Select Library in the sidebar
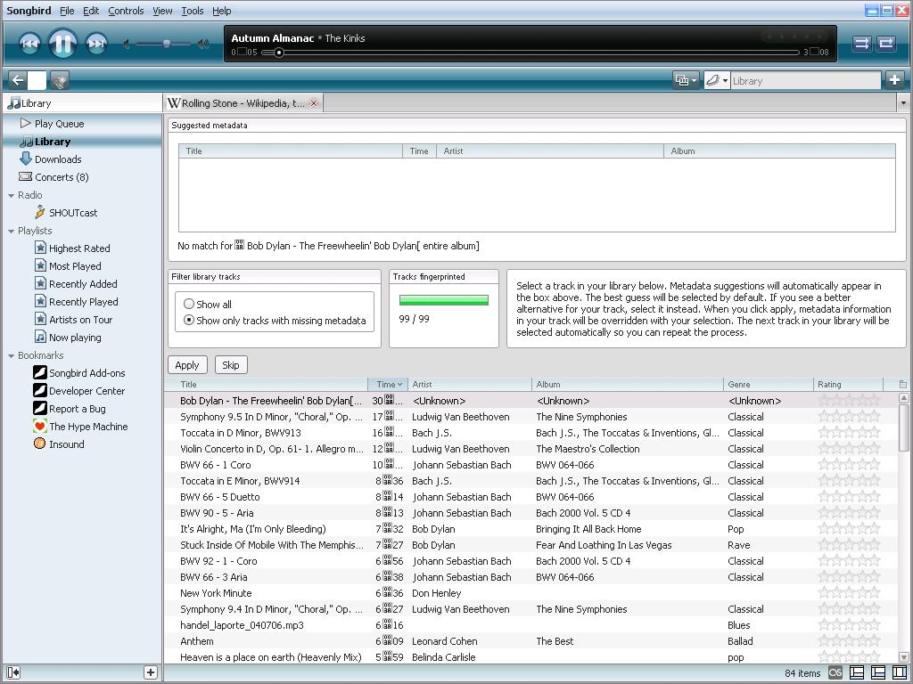Viewport: 913px width, 684px height. point(53,142)
